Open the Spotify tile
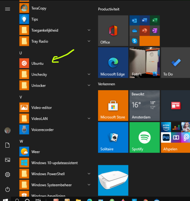190x201 pixels. 144,137
